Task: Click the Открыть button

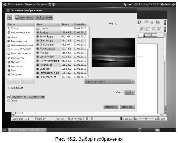Action: pos(127,107)
